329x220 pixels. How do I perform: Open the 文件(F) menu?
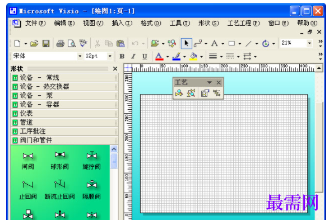(x=35, y=23)
